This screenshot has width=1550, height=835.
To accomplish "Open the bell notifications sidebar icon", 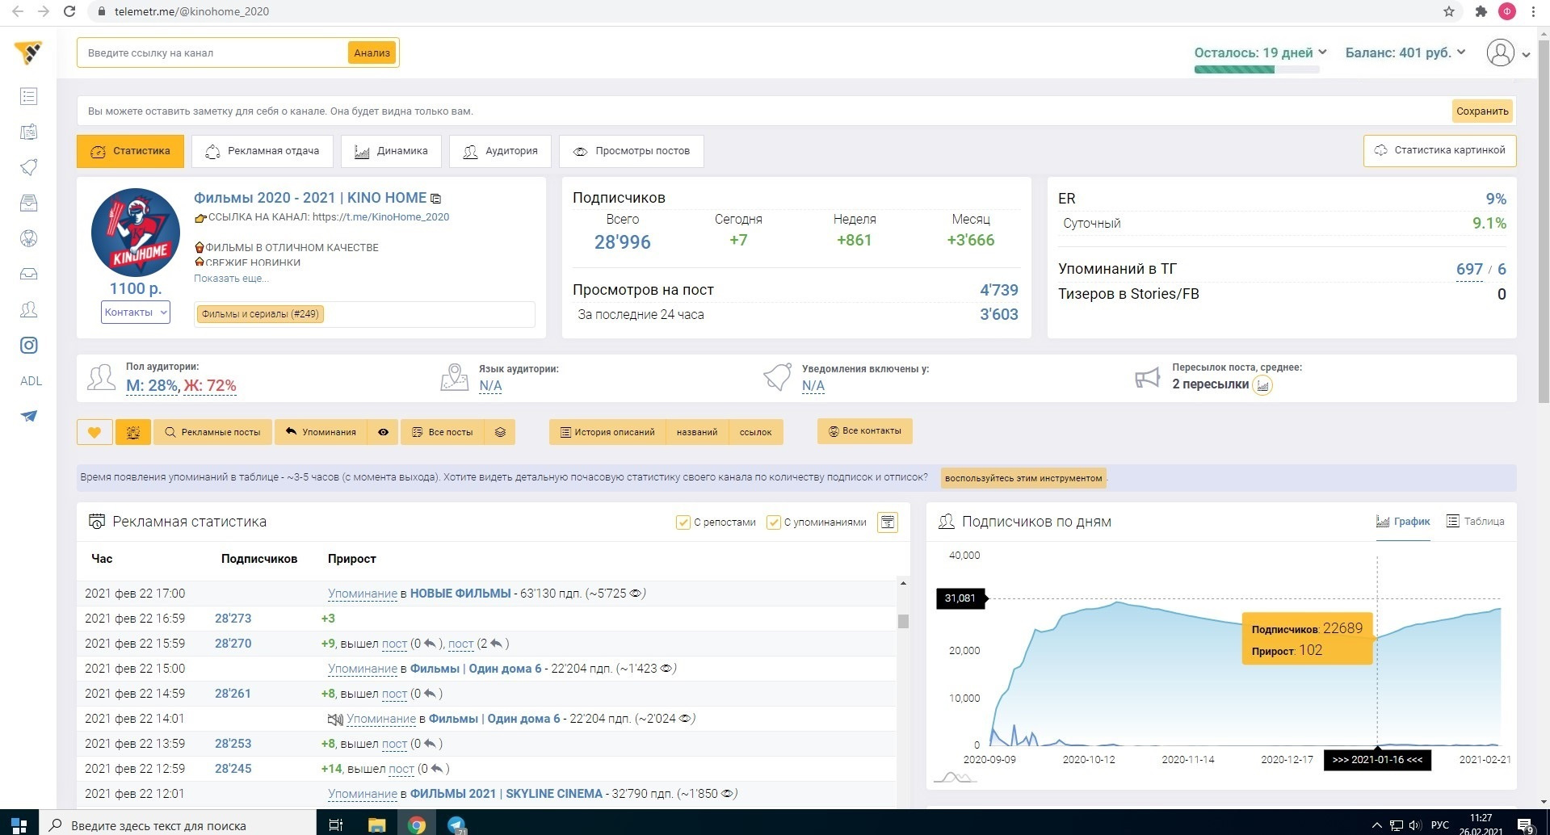I will point(28,168).
